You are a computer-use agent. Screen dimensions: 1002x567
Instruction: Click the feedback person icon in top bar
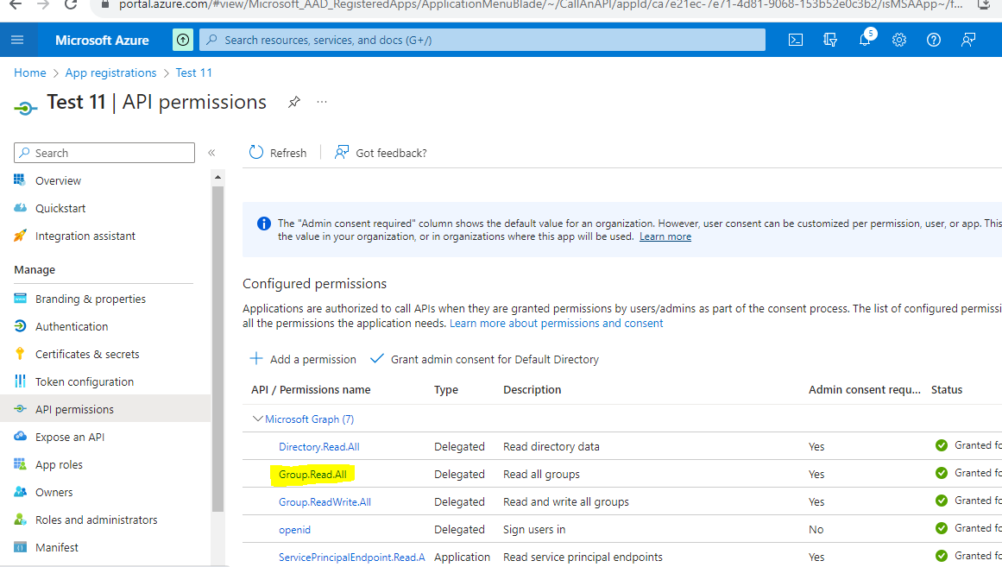[968, 40]
